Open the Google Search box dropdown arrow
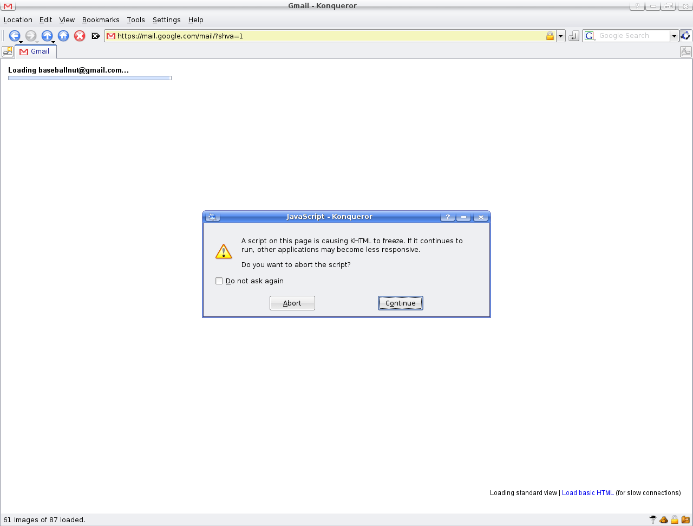Viewport: 693px width, 526px height. coord(675,36)
